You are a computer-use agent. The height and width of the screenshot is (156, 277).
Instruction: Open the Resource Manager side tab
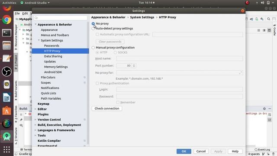[x=16, y=37]
